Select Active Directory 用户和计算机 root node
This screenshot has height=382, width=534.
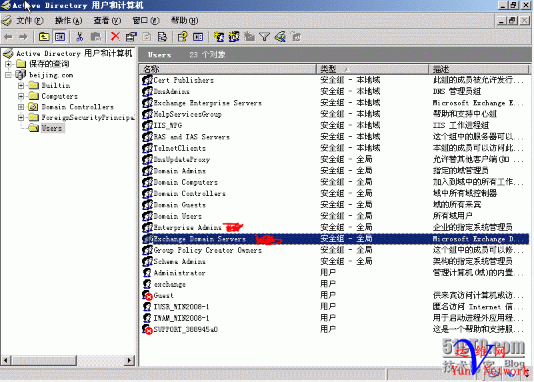74,53
